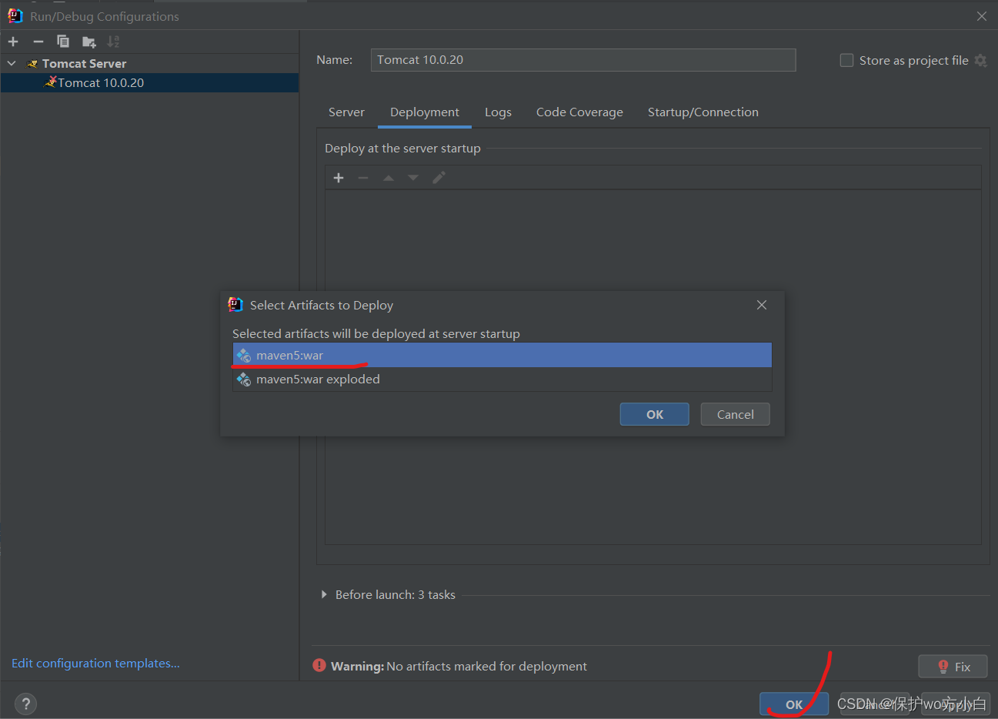Image resolution: width=998 pixels, height=719 pixels.
Task: Click OK in Run/Debug Configurations dialog
Action: pos(794,704)
